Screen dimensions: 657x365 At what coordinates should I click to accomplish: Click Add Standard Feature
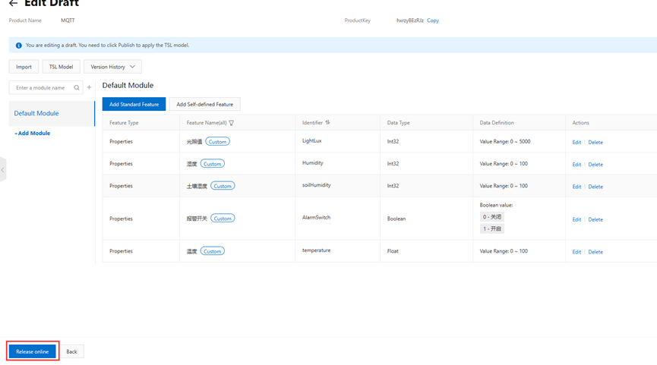pos(134,104)
